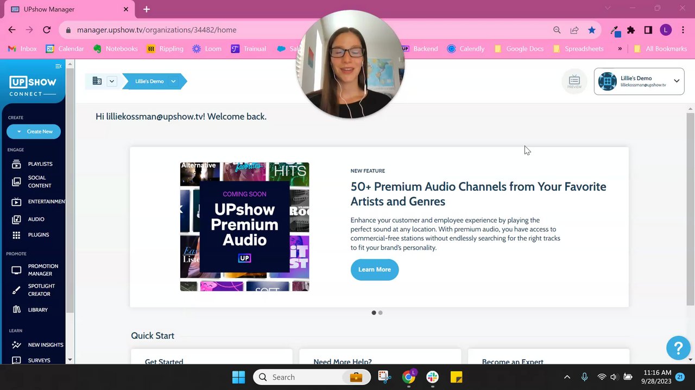
Task: Open Slack from the taskbar
Action: (x=432, y=377)
